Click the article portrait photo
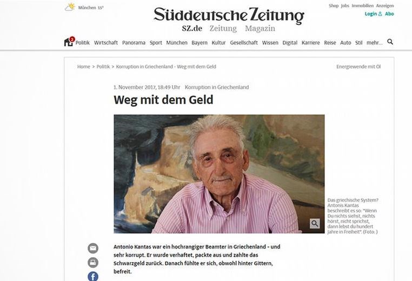This screenshot has height=281, width=412. click(x=219, y=174)
